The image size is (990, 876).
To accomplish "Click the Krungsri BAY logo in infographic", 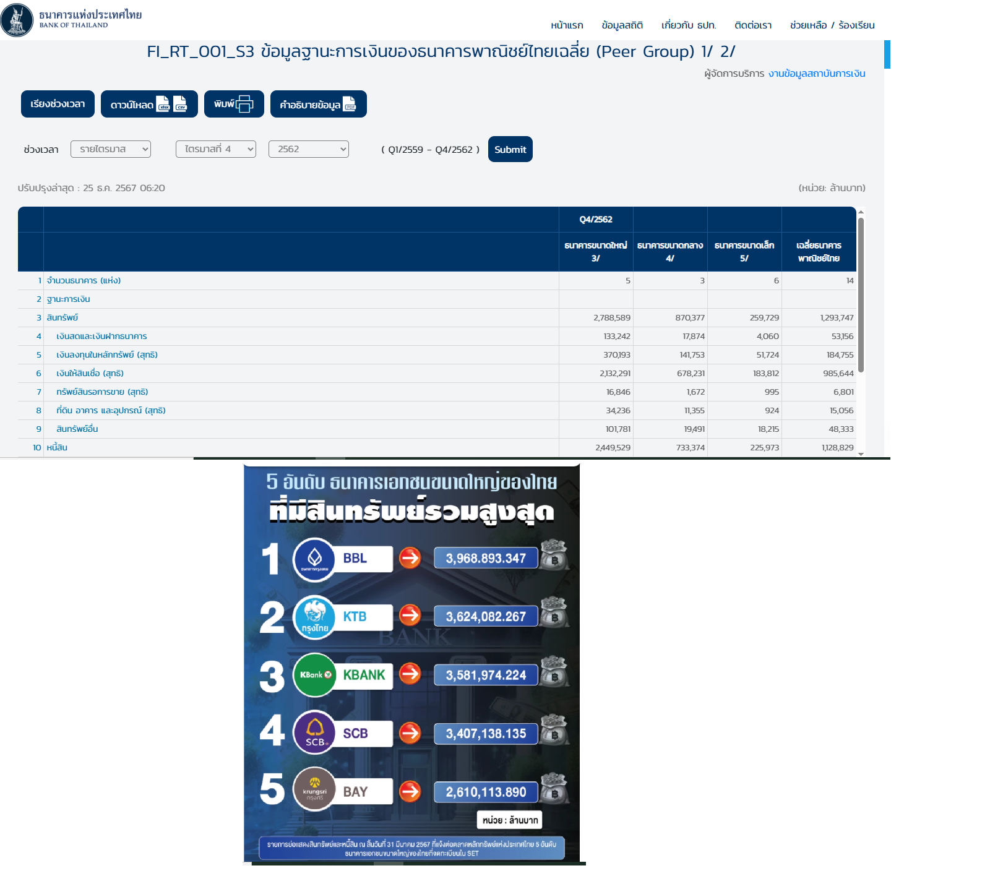I will (314, 789).
